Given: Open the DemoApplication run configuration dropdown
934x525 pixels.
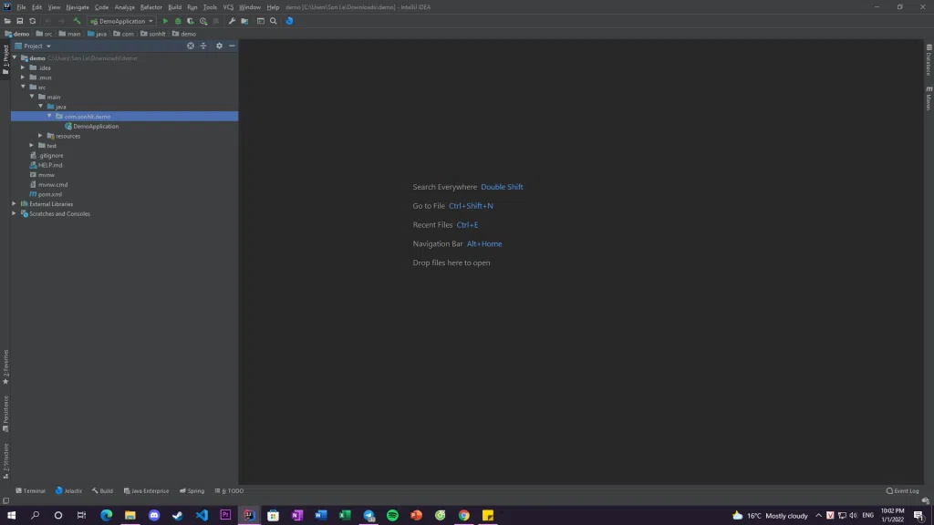Looking at the screenshot, I should [121, 21].
